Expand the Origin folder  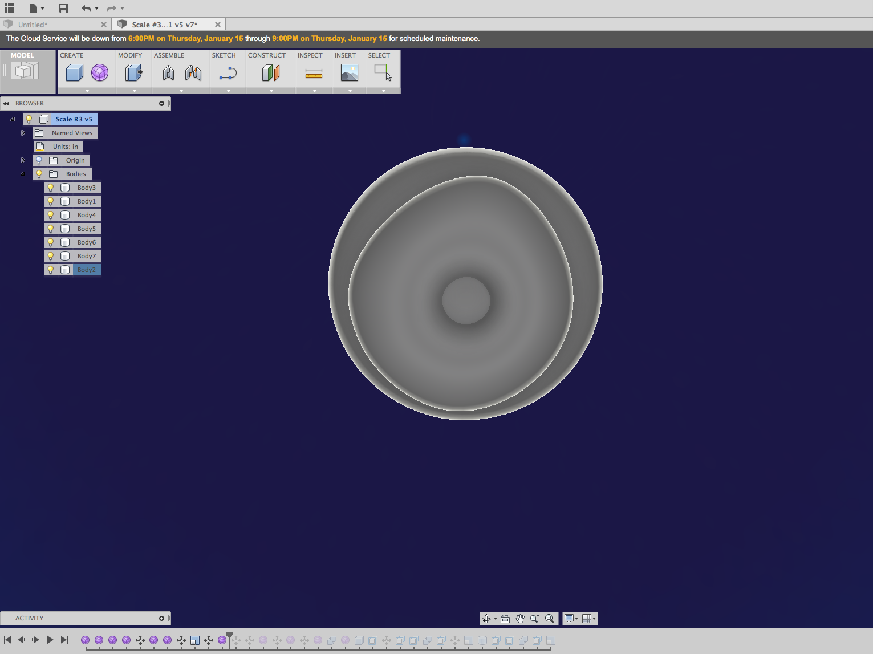tap(23, 160)
